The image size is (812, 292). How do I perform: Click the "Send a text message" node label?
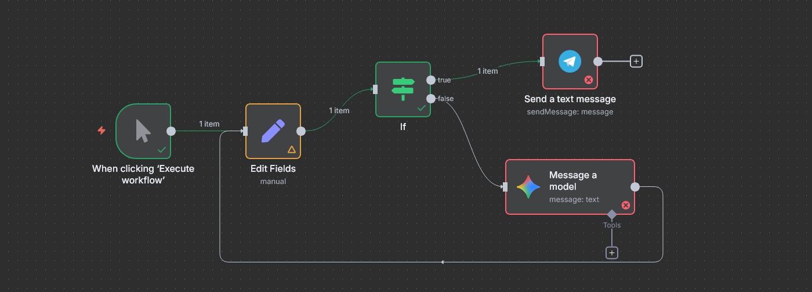[570, 99]
